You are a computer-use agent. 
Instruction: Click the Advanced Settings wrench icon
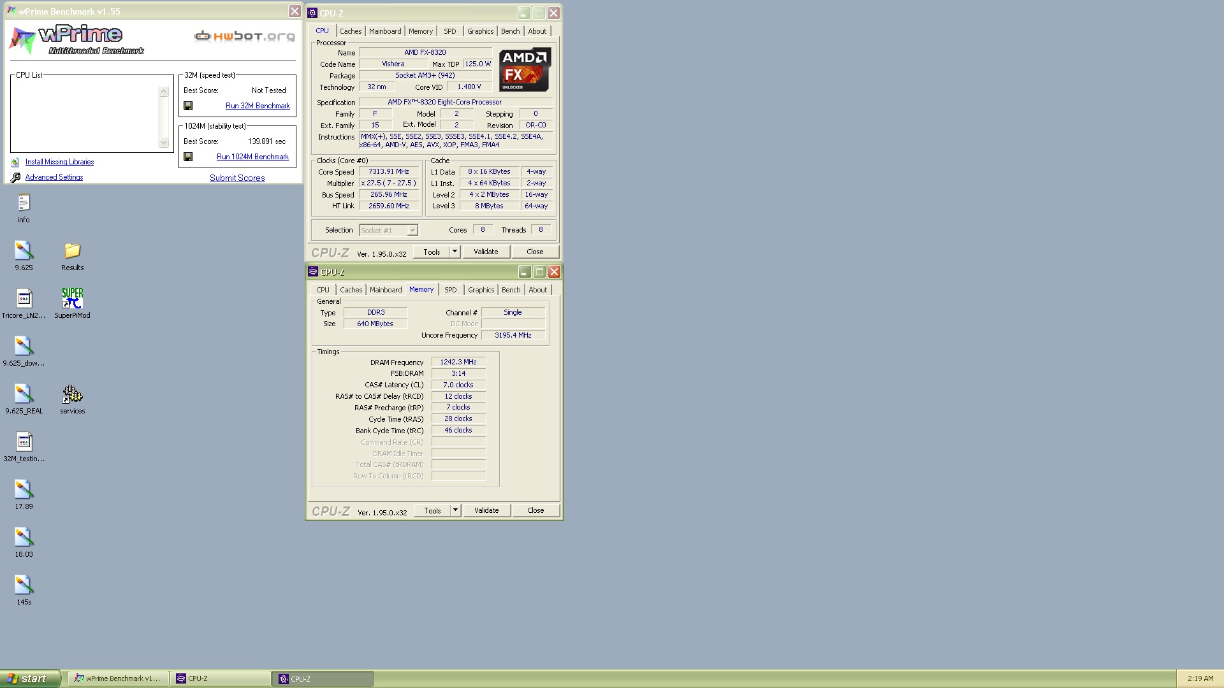[15, 178]
